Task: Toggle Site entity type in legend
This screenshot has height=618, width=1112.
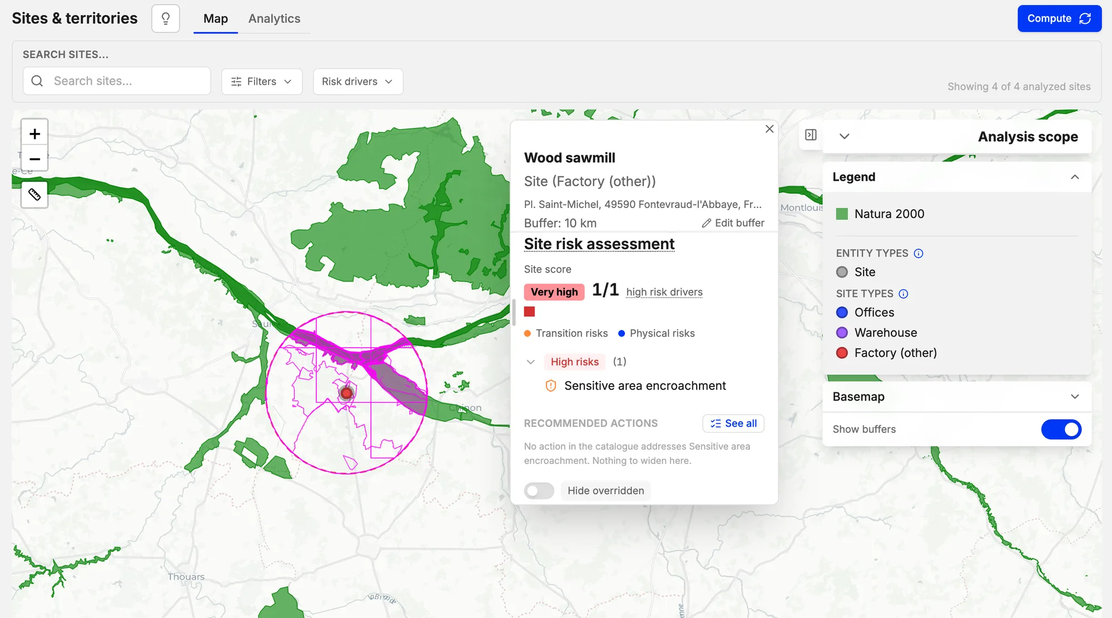Action: point(856,272)
